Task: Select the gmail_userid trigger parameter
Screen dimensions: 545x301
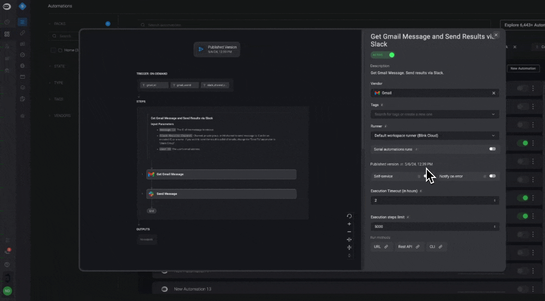Action: pos(184,85)
